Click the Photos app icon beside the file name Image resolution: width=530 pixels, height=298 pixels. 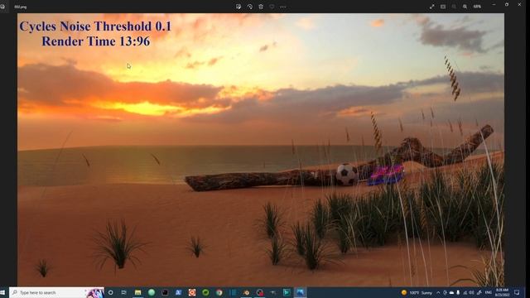[x=2, y=7]
